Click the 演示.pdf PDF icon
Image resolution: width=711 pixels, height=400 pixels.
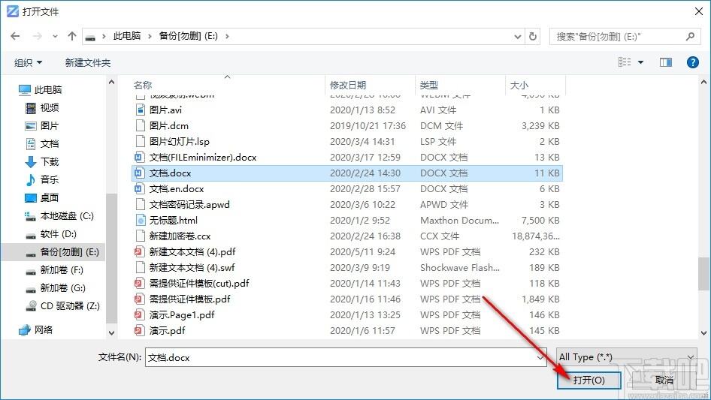(x=139, y=331)
